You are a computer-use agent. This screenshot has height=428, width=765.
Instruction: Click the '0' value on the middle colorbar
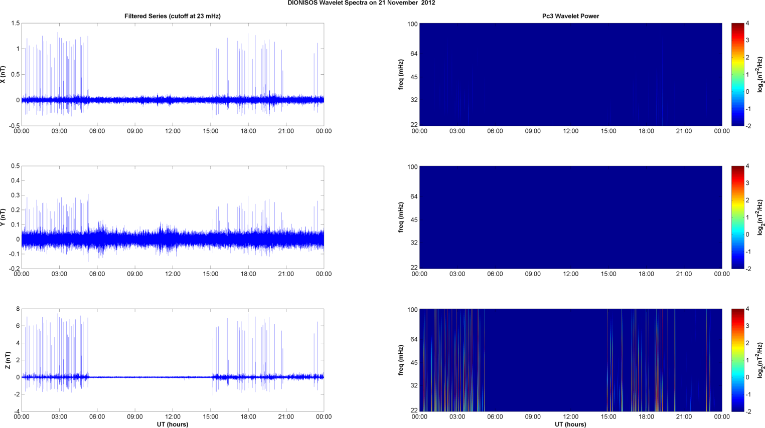[x=748, y=235]
